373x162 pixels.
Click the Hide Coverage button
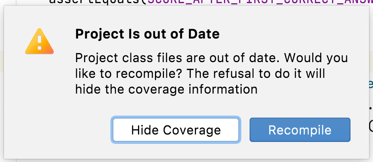click(176, 130)
